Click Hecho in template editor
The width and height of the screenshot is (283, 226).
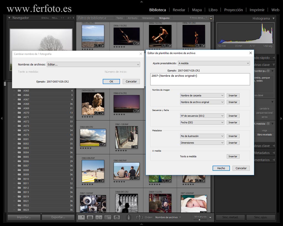(x=221, y=168)
